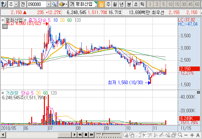The image size is (202, 139).
Task: Click the 최저 1,560 (10/30) low marker
Action: tap(129, 83)
